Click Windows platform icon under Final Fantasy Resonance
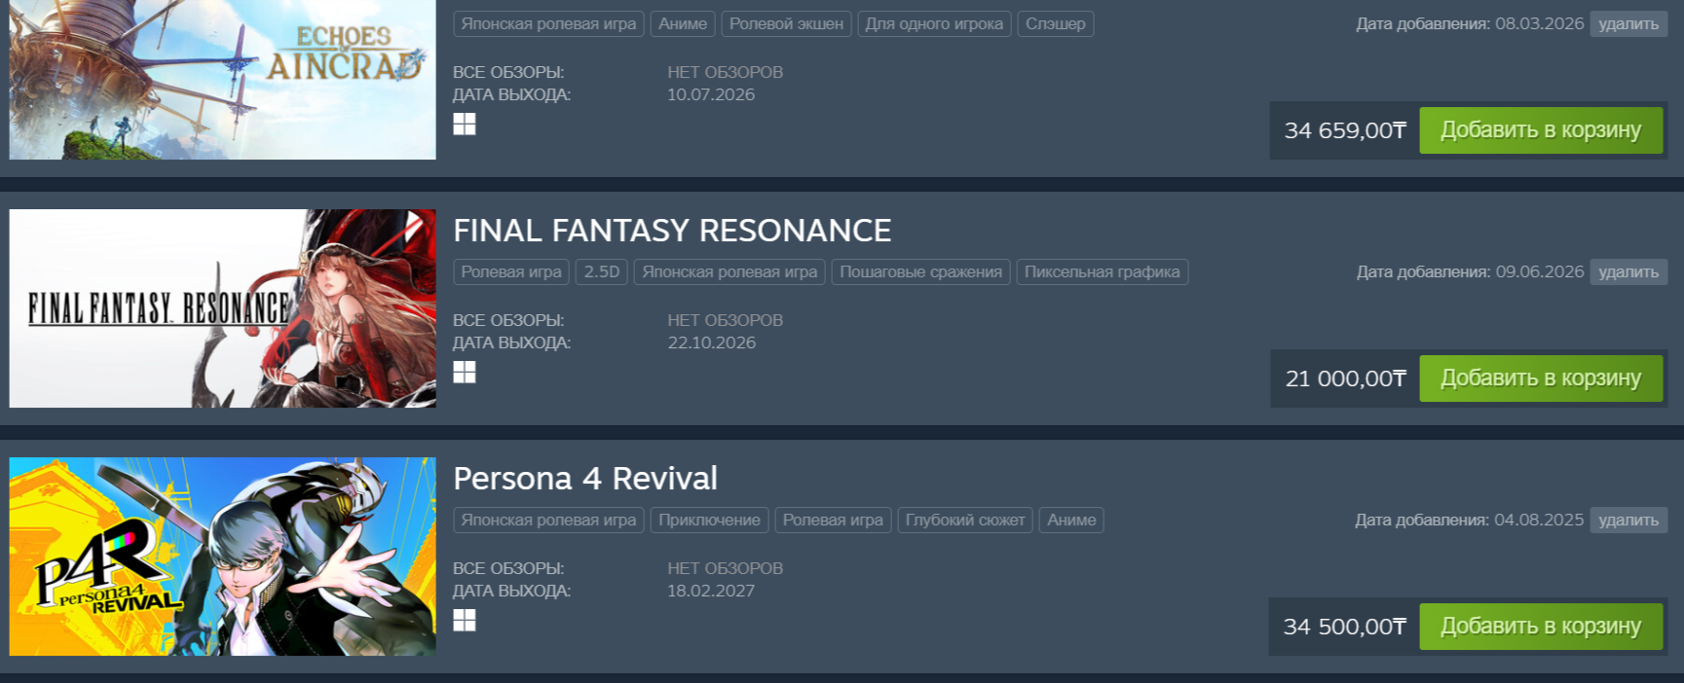The image size is (1684, 683). pyautogui.click(x=465, y=373)
